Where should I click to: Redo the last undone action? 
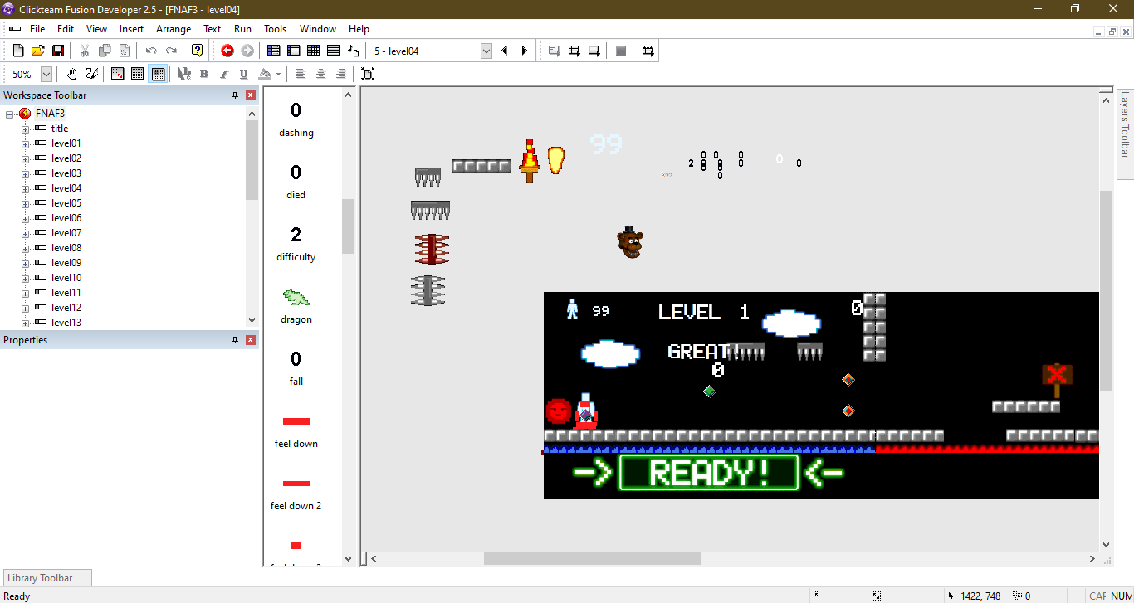(x=171, y=51)
